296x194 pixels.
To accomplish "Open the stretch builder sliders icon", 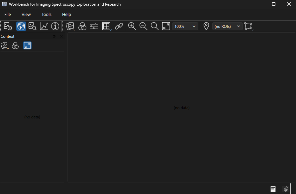I will pyautogui.click(x=94, y=26).
